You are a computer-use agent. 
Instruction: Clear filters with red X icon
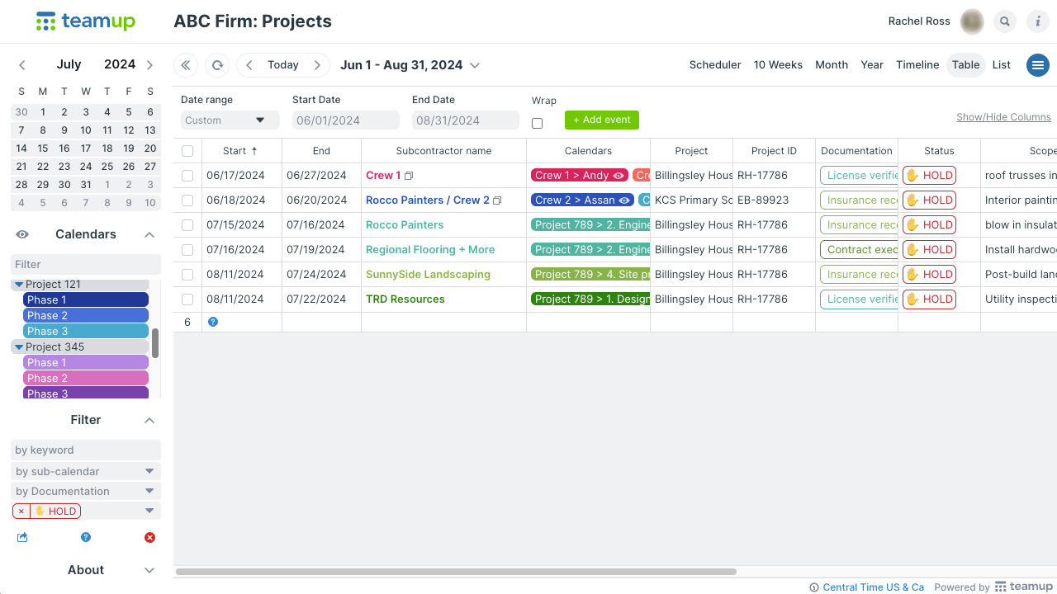(x=149, y=538)
